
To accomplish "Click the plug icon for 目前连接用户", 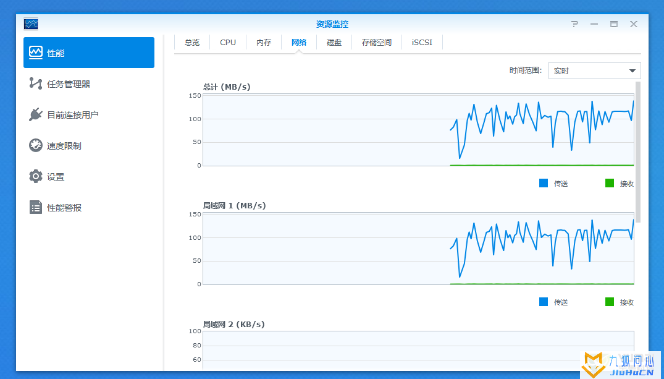I will [36, 114].
